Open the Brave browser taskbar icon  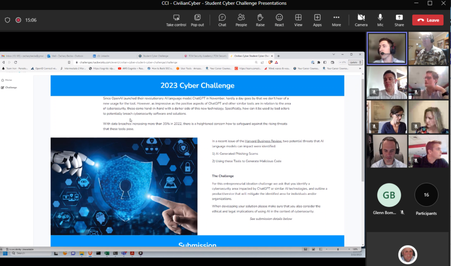click(x=90, y=253)
